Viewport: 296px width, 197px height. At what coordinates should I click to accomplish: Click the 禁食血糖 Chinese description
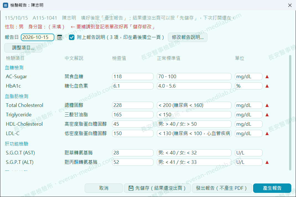[x=74, y=77]
